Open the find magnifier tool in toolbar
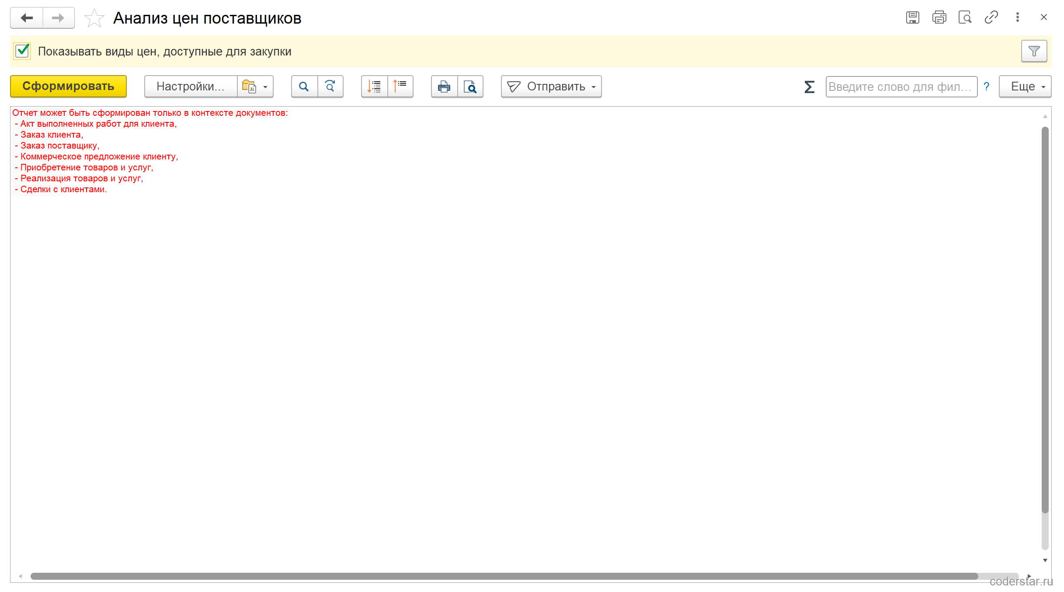The image size is (1064, 592). 304,87
